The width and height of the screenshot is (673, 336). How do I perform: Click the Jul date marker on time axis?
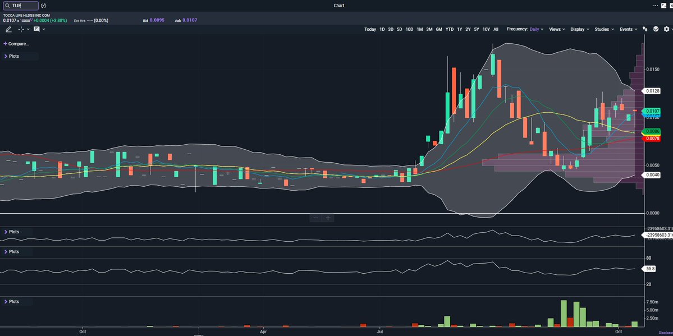coord(380,332)
